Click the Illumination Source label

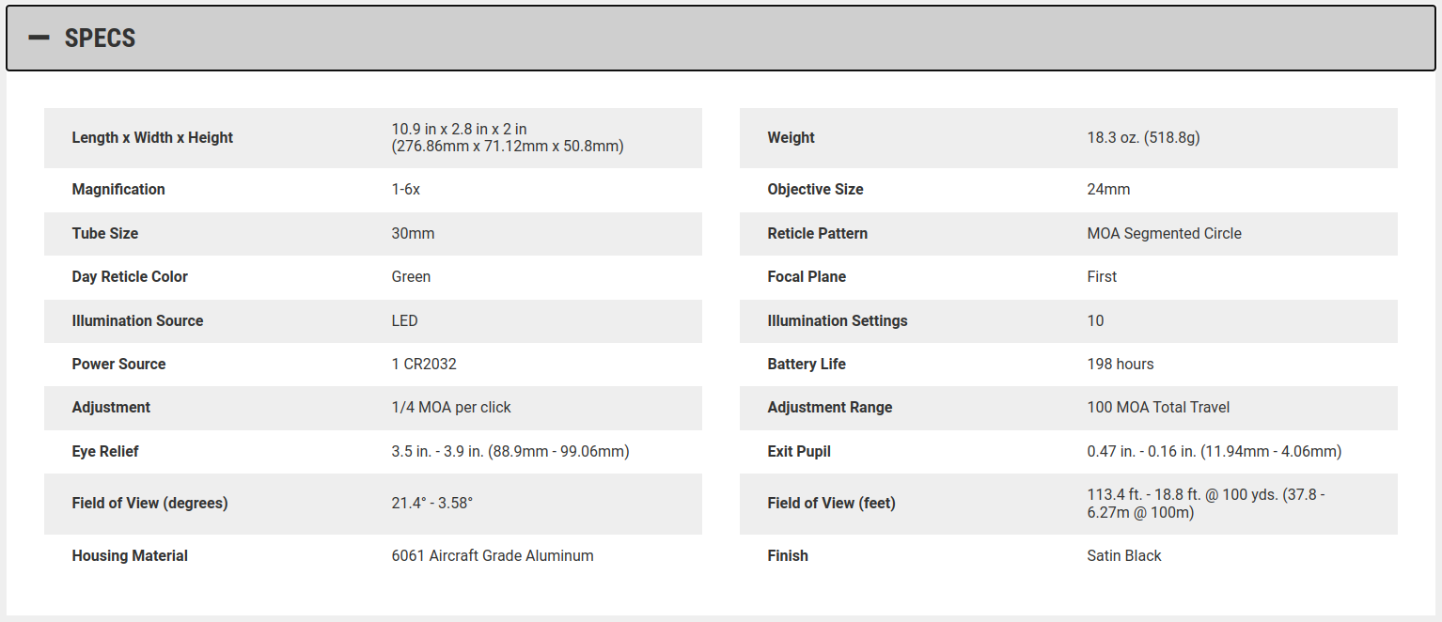pyautogui.click(x=137, y=321)
